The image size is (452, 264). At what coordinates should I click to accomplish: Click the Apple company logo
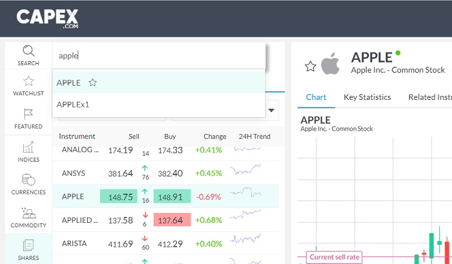[x=331, y=64]
